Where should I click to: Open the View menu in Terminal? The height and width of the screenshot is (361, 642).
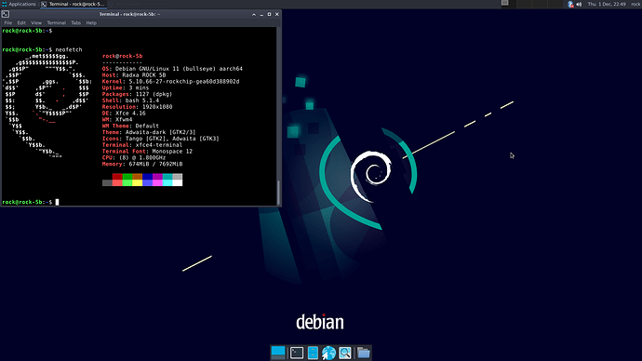[x=36, y=23]
